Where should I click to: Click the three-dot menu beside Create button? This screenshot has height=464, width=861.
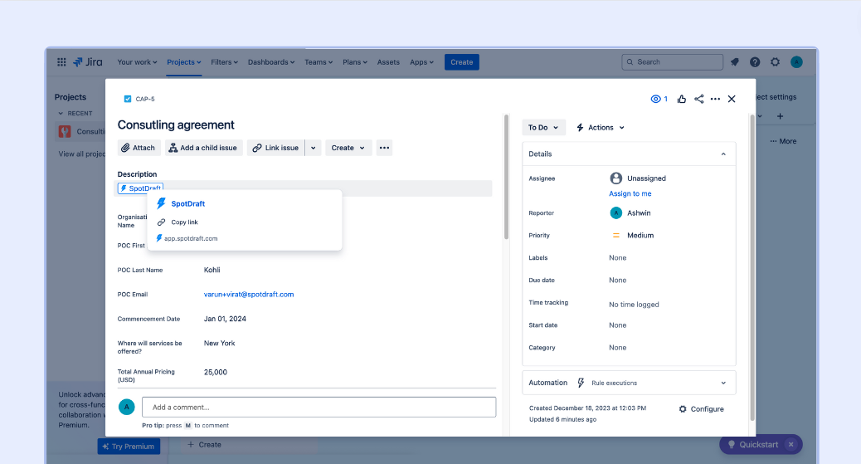coord(384,148)
